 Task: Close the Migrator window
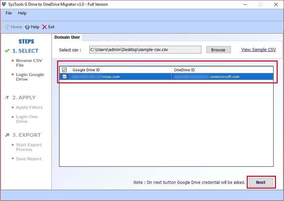point(276,4)
